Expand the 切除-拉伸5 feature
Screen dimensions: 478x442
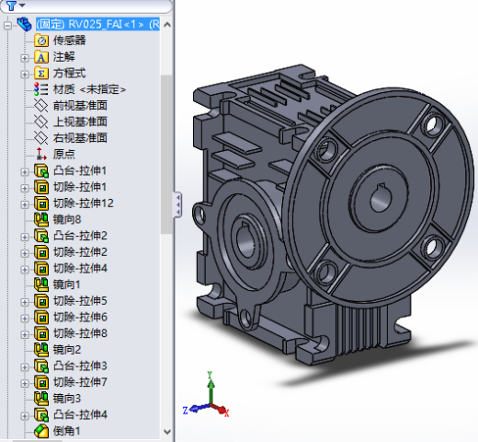point(25,302)
